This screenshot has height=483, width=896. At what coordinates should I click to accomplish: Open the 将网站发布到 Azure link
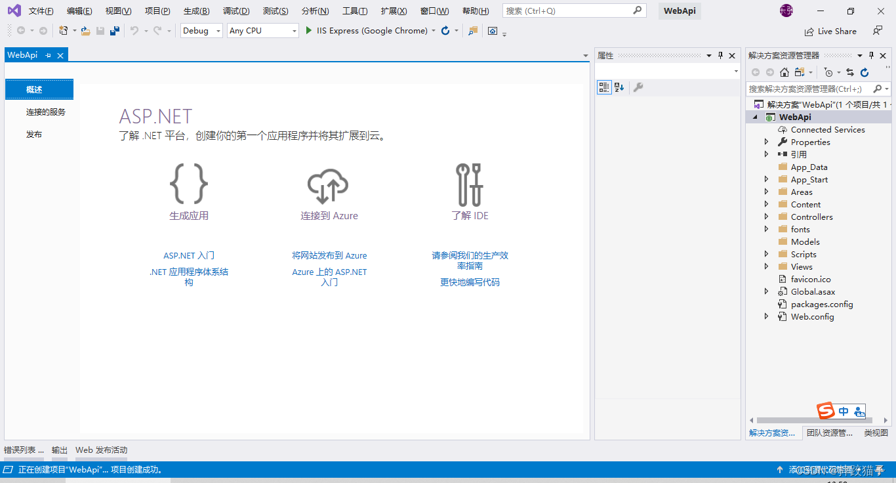(329, 255)
